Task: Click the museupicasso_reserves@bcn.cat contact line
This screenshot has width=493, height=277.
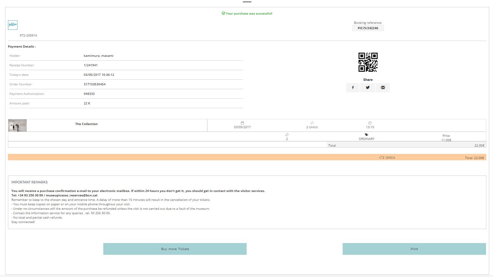Action: pyautogui.click(x=54, y=195)
